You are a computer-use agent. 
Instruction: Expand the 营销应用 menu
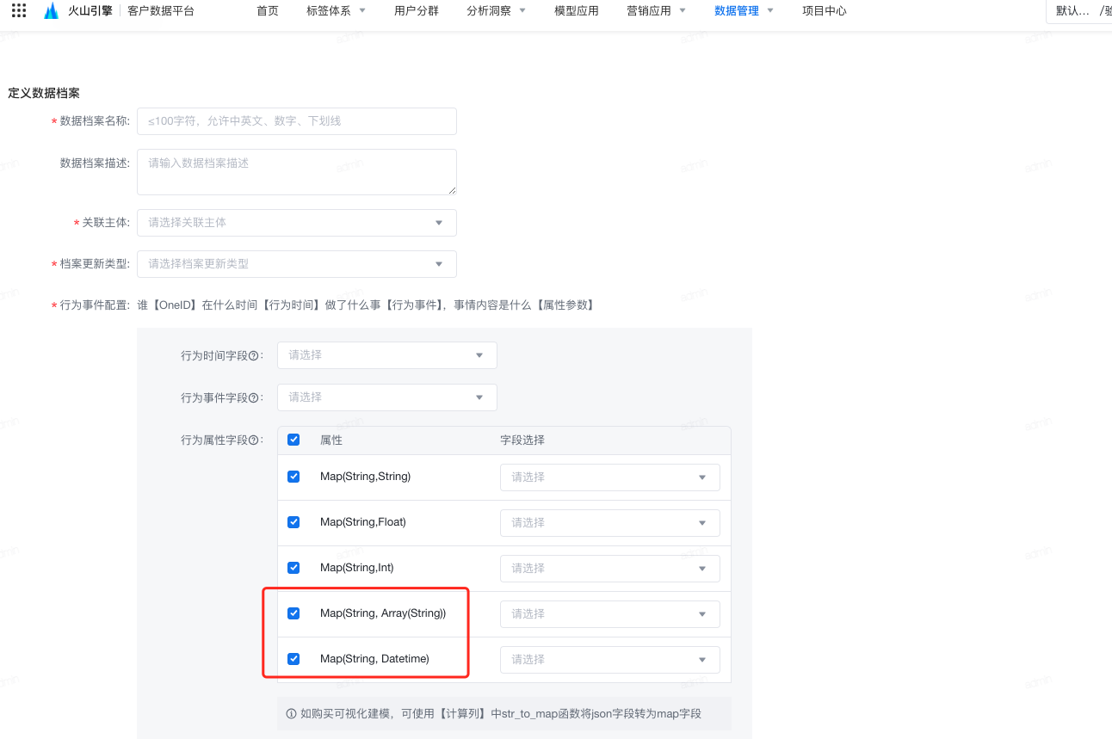coord(656,11)
